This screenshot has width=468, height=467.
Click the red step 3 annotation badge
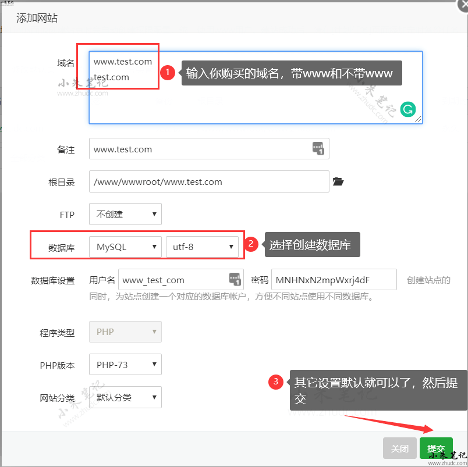coord(276,382)
